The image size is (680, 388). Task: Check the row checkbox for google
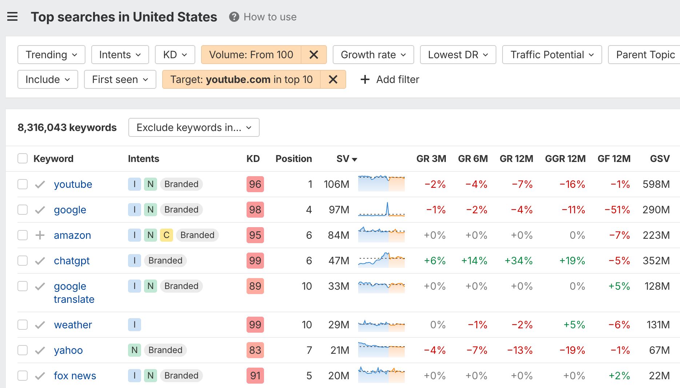pos(22,210)
